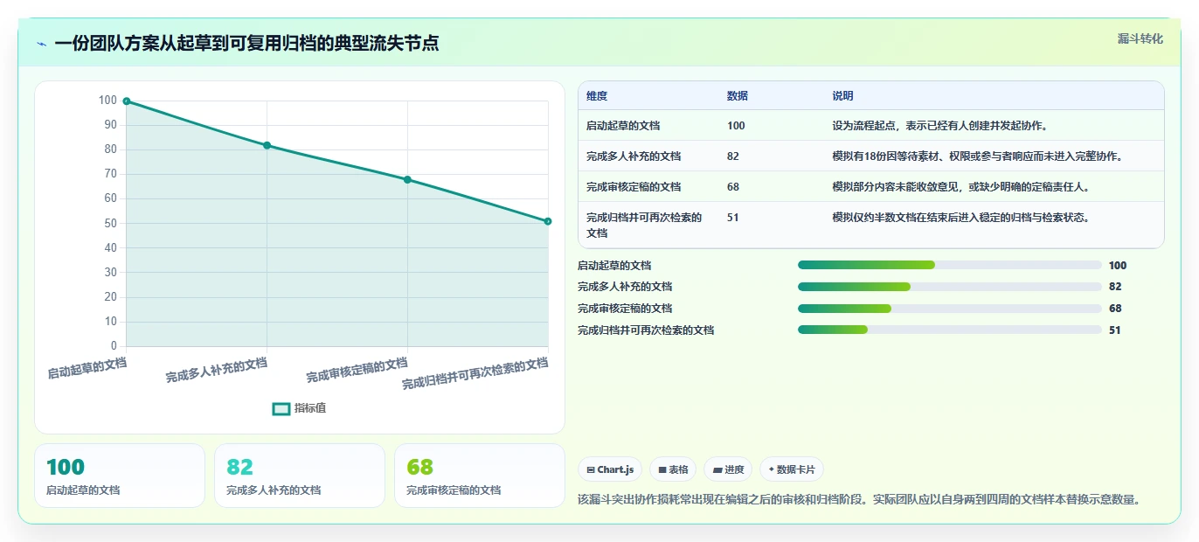
Task: Click the progress value 82 on the right
Action: [x=1115, y=287]
